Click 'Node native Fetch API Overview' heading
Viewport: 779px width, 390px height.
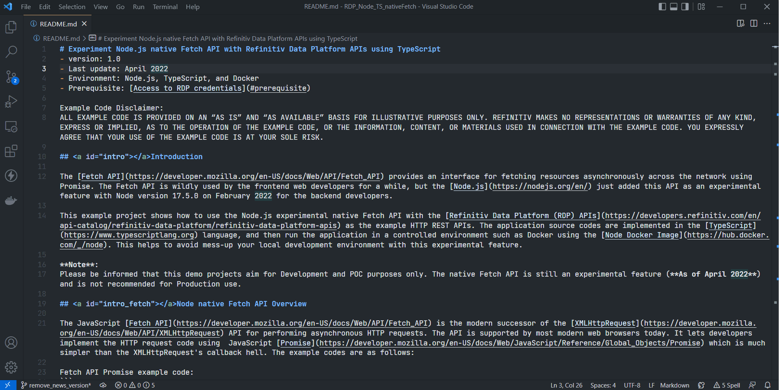(242, 304)
